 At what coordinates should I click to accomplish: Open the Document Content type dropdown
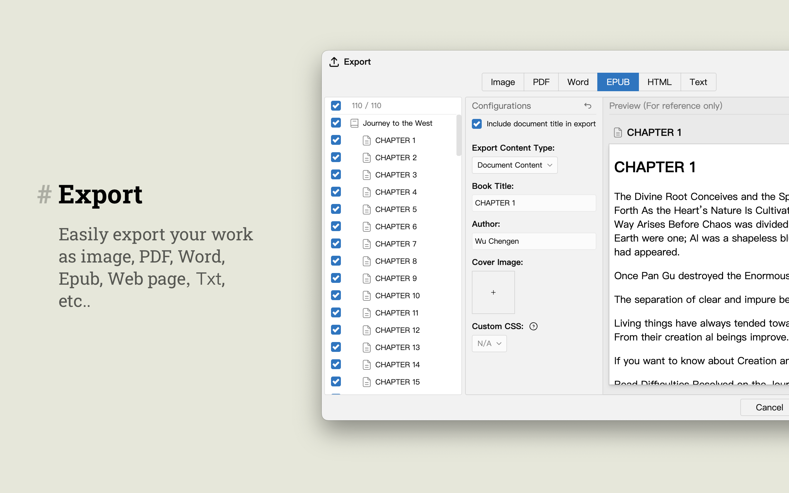514,165
